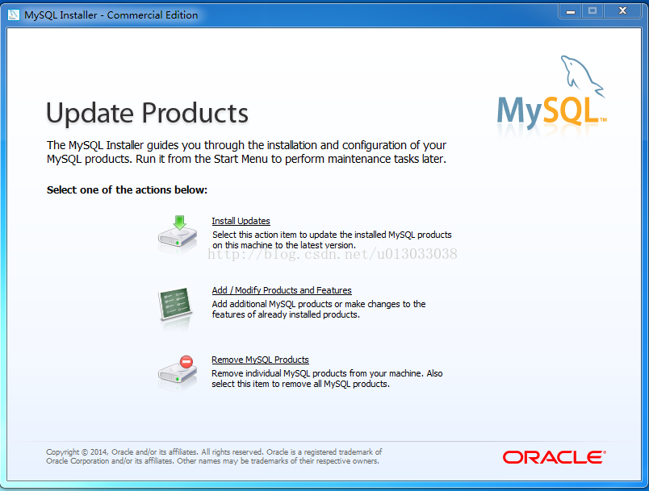Click the Install Updates drive icon
Viewport: 649px width, 491px height.
coord(178,235)
